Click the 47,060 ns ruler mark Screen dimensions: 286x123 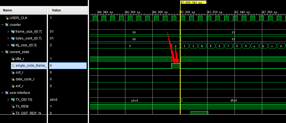click(270, 12)
